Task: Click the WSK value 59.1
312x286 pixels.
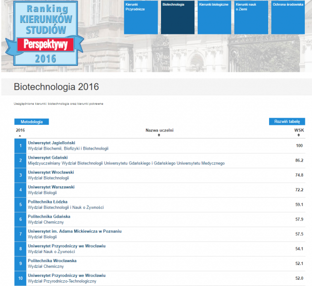Action: [x=299, y=204]
